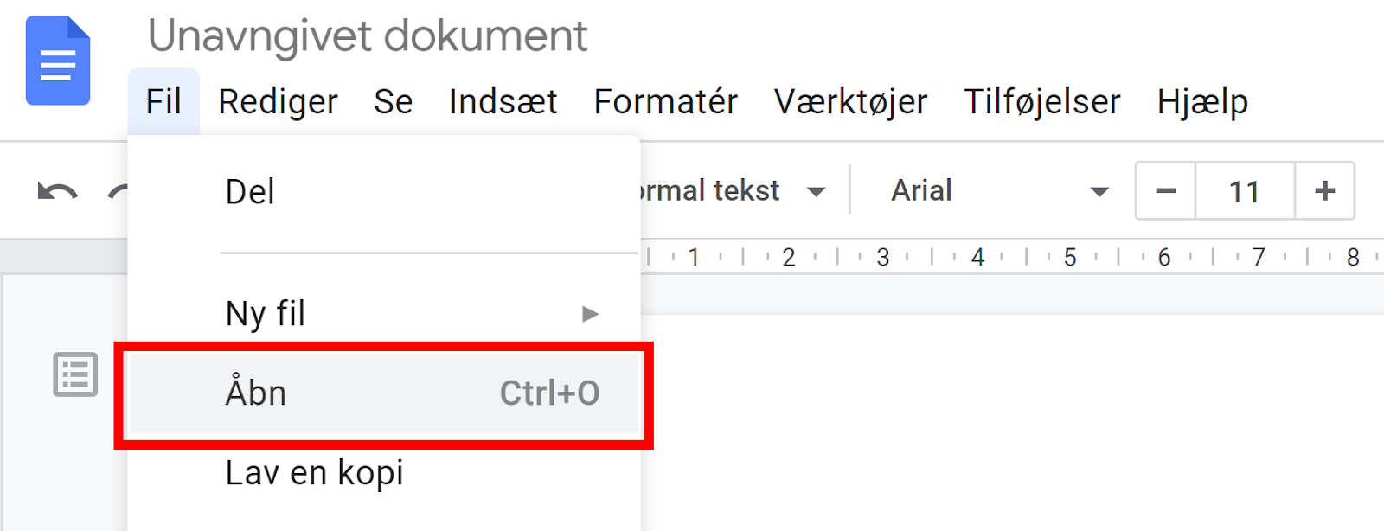The width and height of the screenshot is (1384, 531).
Task: Select Åbn in the file menu
Action: point(383,393)
